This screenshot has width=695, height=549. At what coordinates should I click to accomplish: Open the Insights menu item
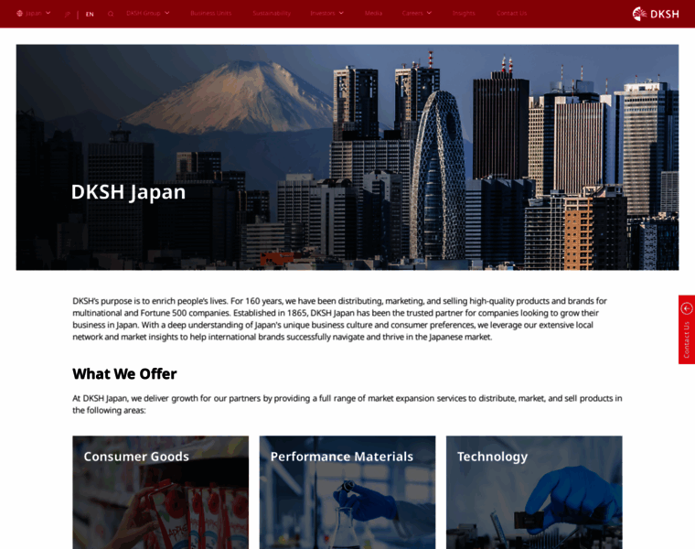464,14
